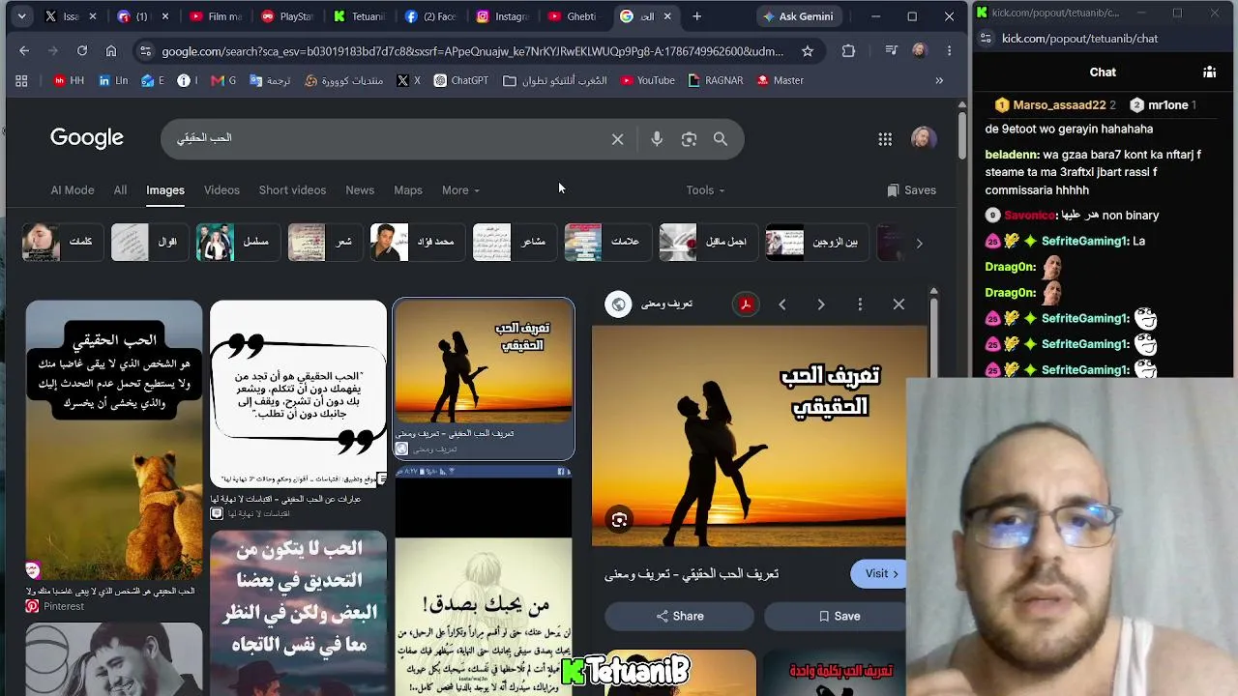
Task: Open the Google apps grid
Action: [x=885, y=139]
